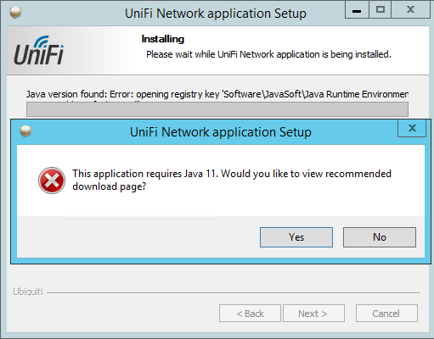This screenshot has height=339, width=434.
Task: Click the dialog title 'UniFi Network application Setup'
Action: coord(221,132)
